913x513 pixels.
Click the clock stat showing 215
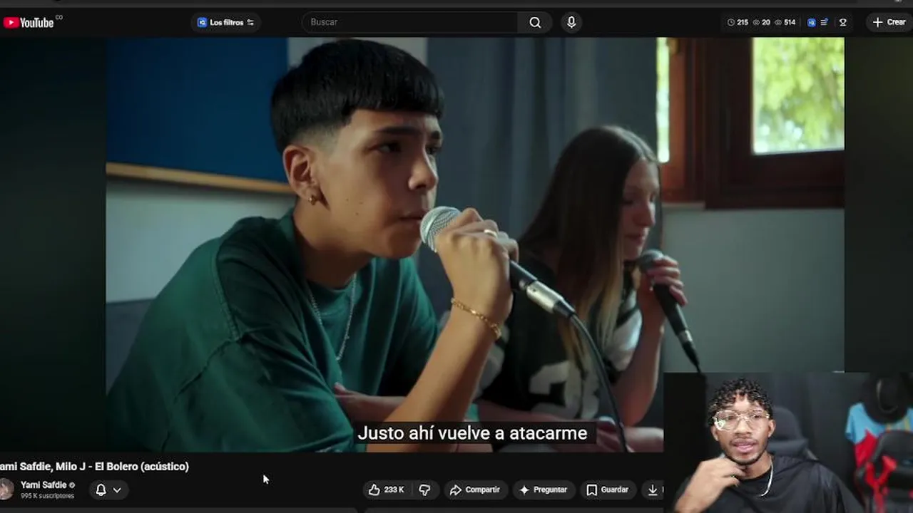(738, 22)
